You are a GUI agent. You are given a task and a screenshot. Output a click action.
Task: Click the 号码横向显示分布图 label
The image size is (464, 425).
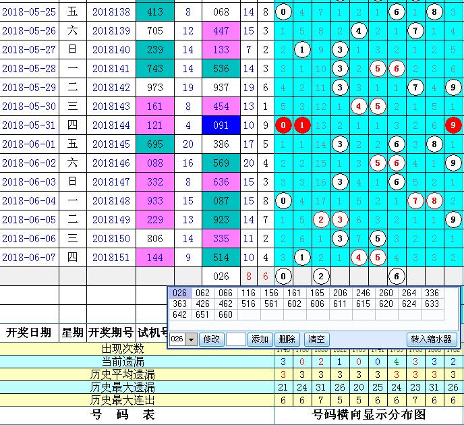coord(369,414)
